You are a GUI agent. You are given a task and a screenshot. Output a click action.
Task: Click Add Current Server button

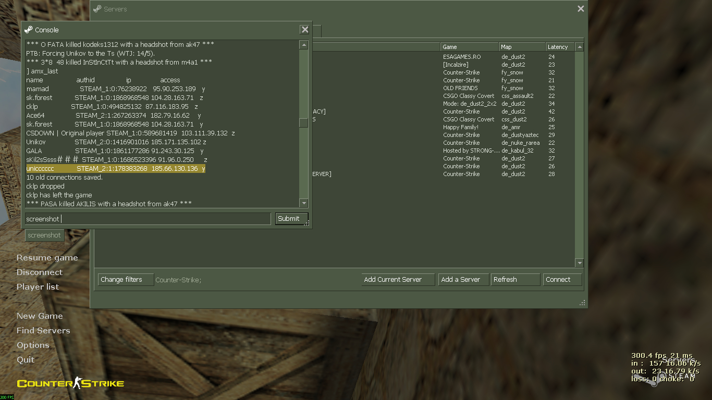[x=398, y=280]
